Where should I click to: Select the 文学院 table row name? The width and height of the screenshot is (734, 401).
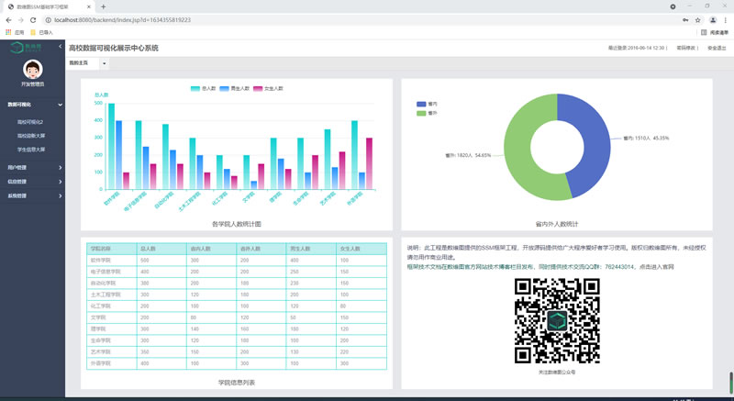click(98, 317)
